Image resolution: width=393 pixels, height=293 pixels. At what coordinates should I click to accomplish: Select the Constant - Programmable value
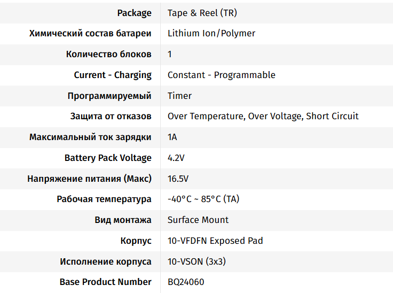pyautogui.click(x=221, y=75)
